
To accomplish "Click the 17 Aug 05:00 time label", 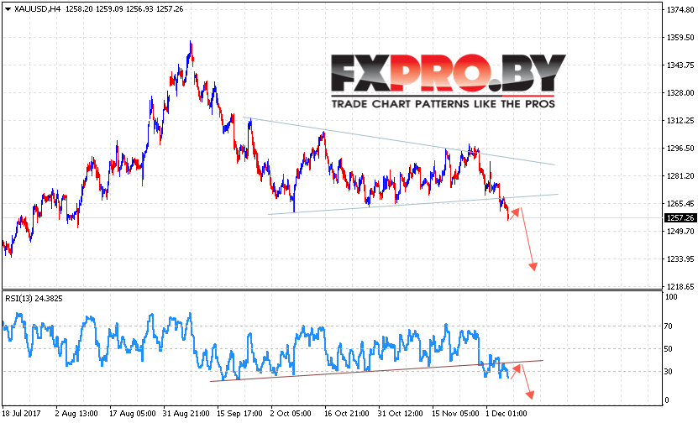I will [x=132, y=413].
